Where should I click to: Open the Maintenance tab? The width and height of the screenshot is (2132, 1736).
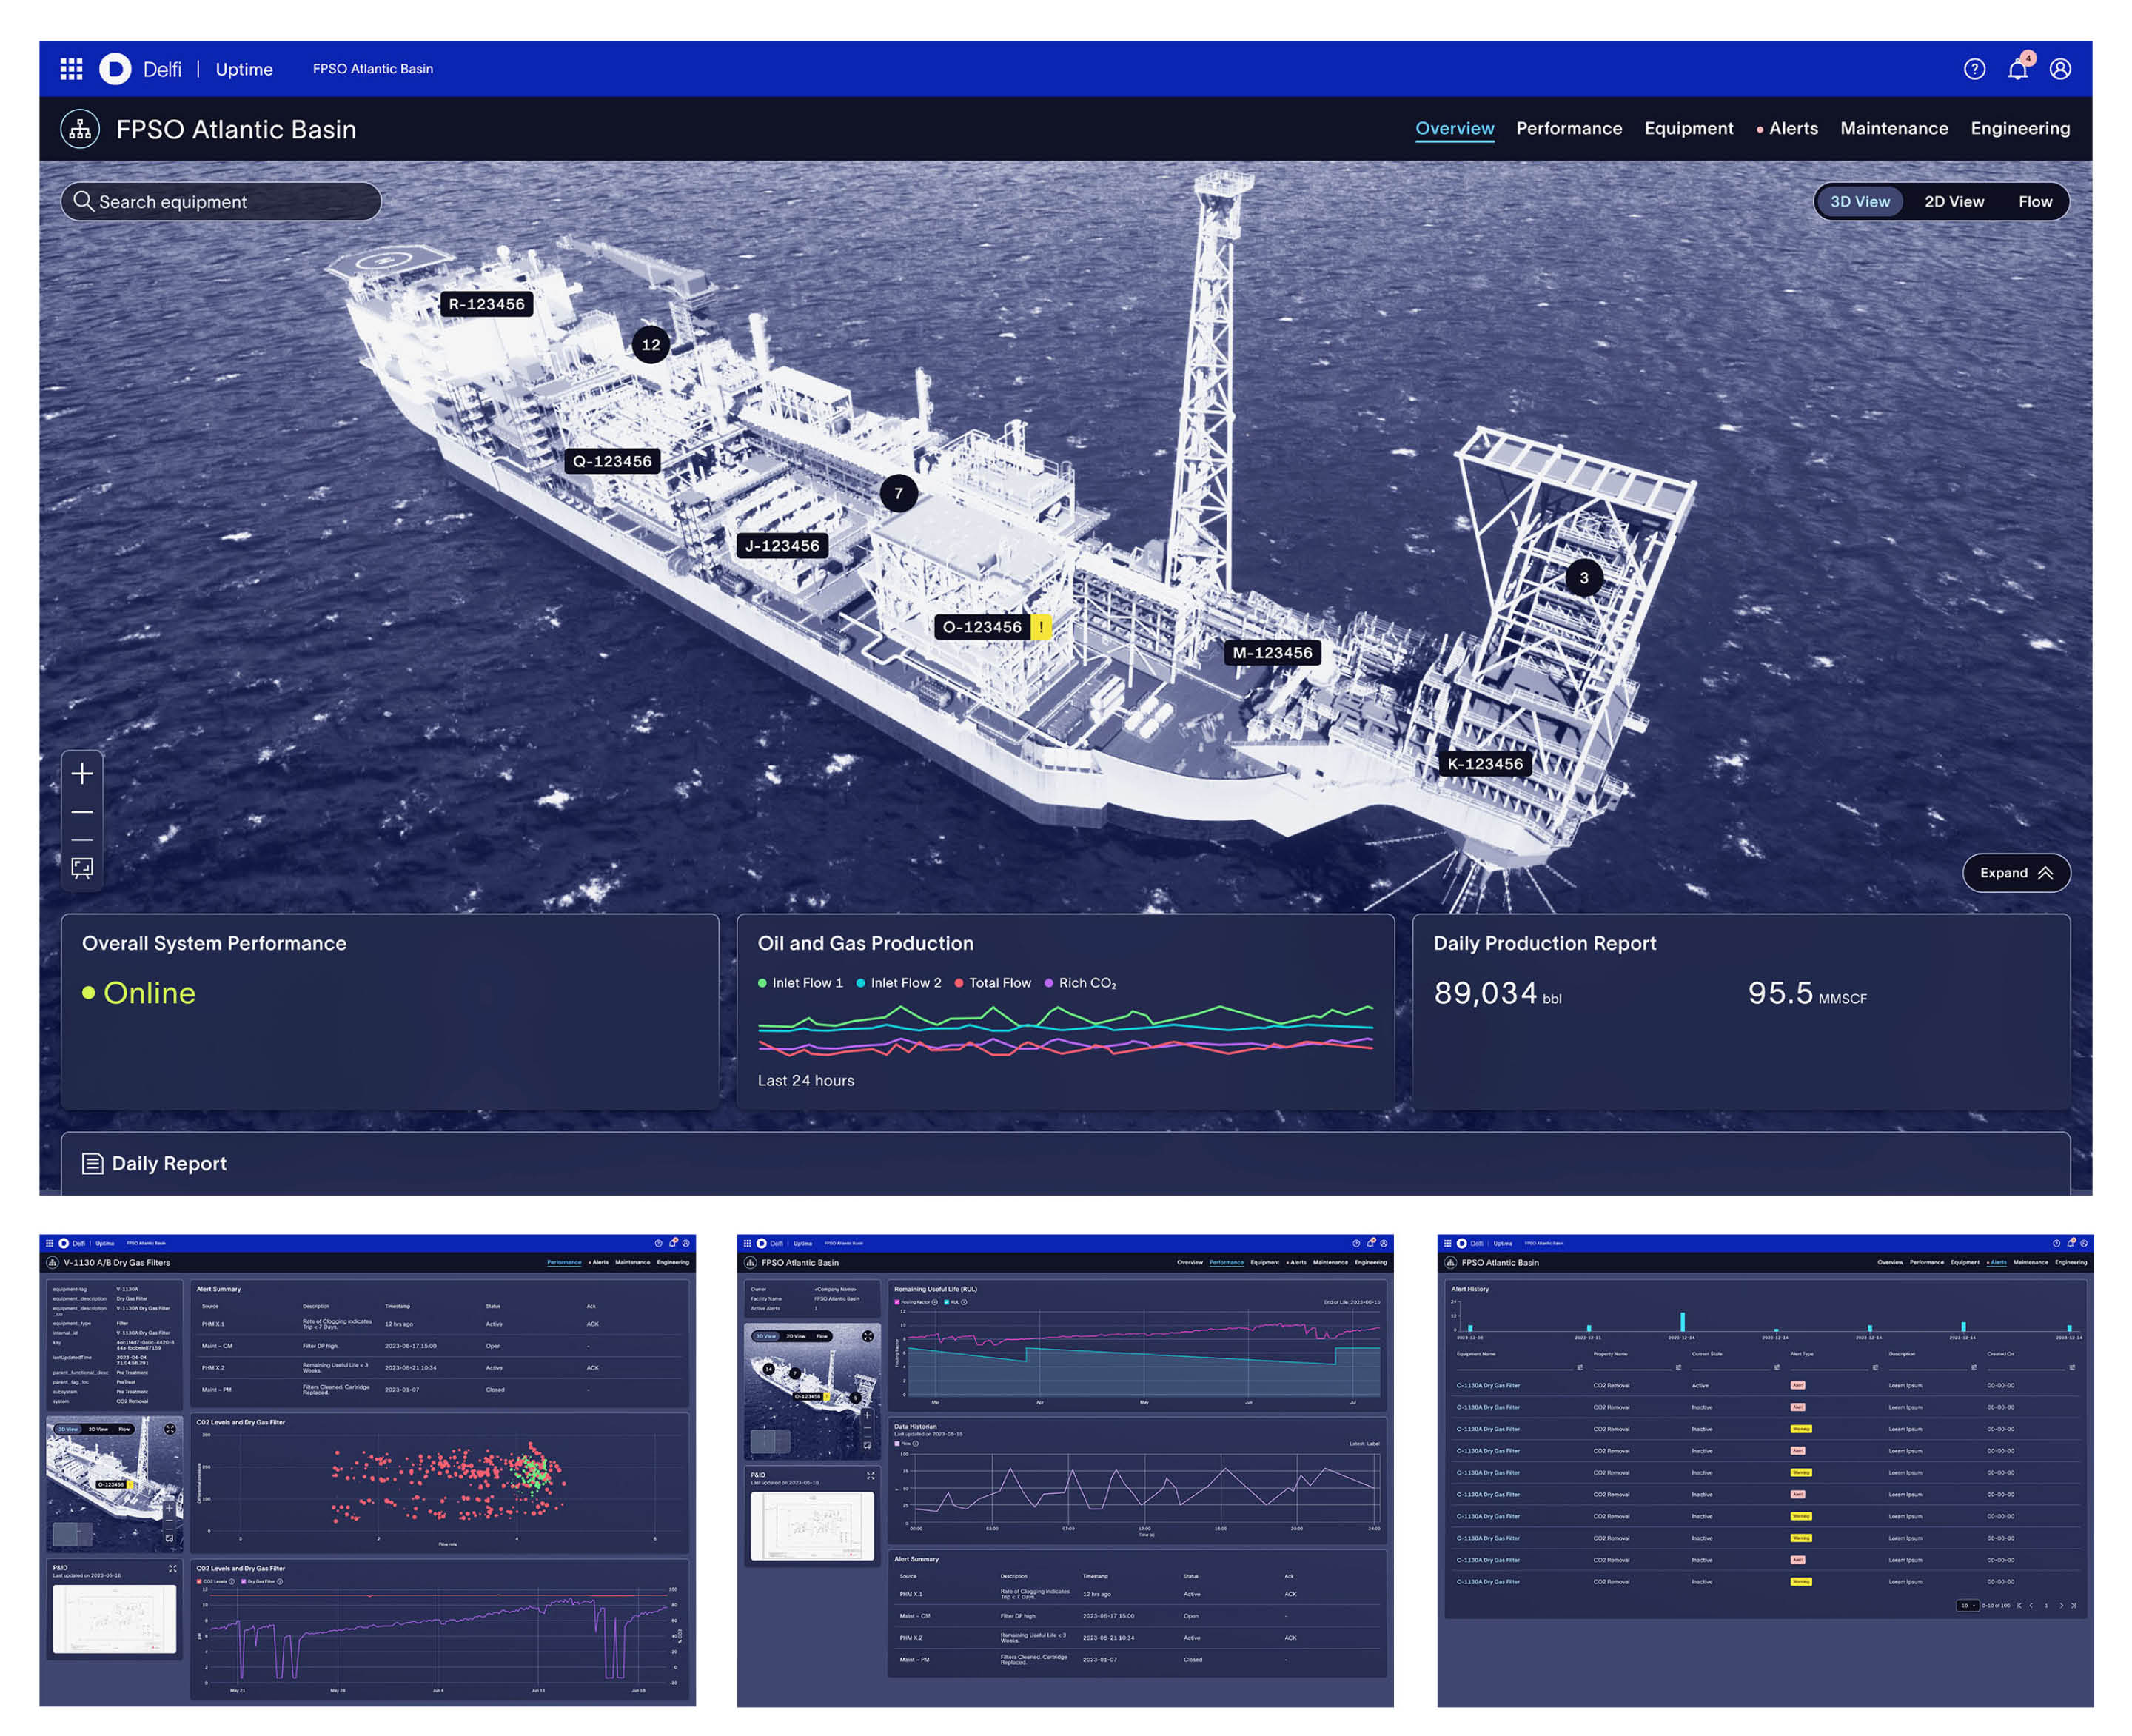click(1894, 128)
